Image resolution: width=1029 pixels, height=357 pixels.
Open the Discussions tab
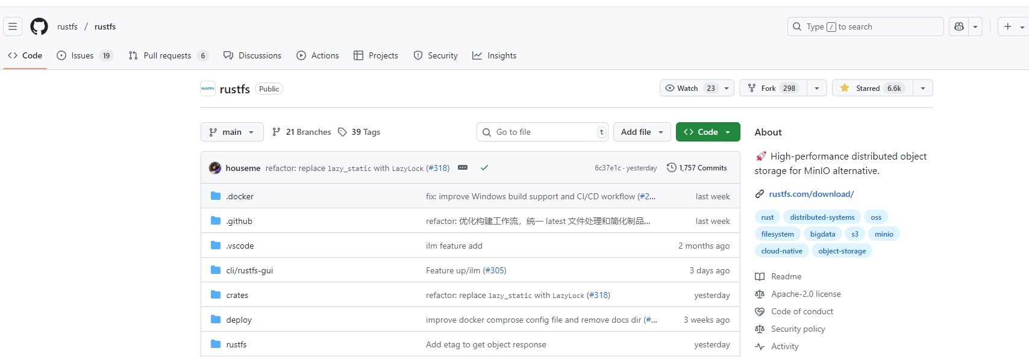pyautogui.click(x=252, y=55)
